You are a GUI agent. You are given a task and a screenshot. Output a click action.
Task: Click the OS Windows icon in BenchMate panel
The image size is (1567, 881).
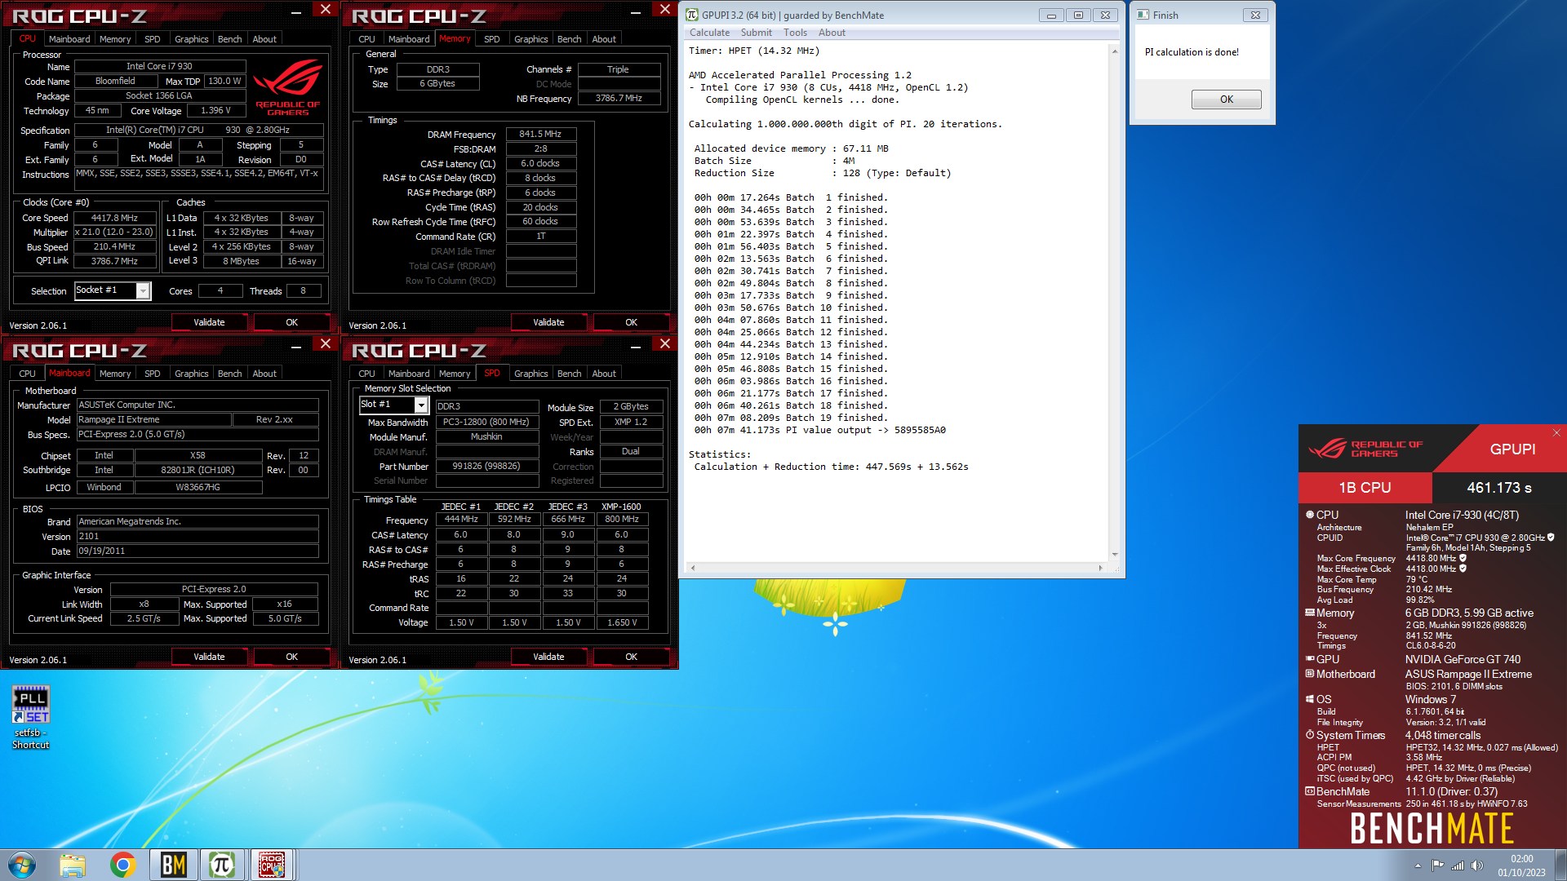pos(1310,699)
